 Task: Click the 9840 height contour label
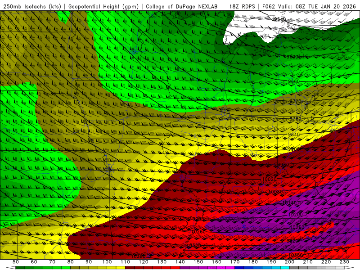(x=294, y=135)
